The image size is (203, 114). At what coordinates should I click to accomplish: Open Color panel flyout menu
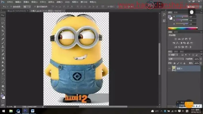pyautogui.click(x=201, y=12)
